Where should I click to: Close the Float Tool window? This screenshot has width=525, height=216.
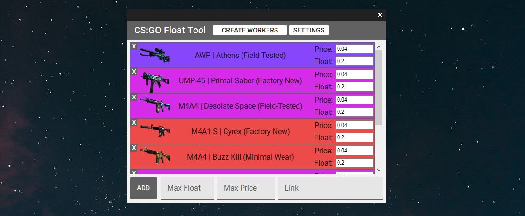[380, 15]
